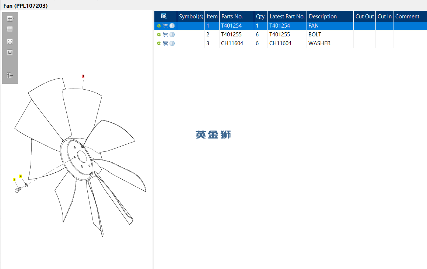
Task: Sort by Item column header
Action: 212,16
